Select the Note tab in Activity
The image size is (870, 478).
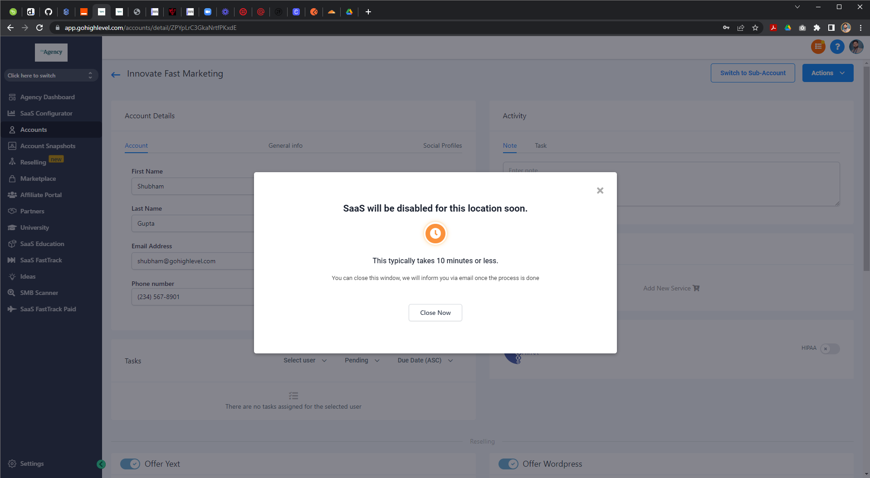click(509, 145)
